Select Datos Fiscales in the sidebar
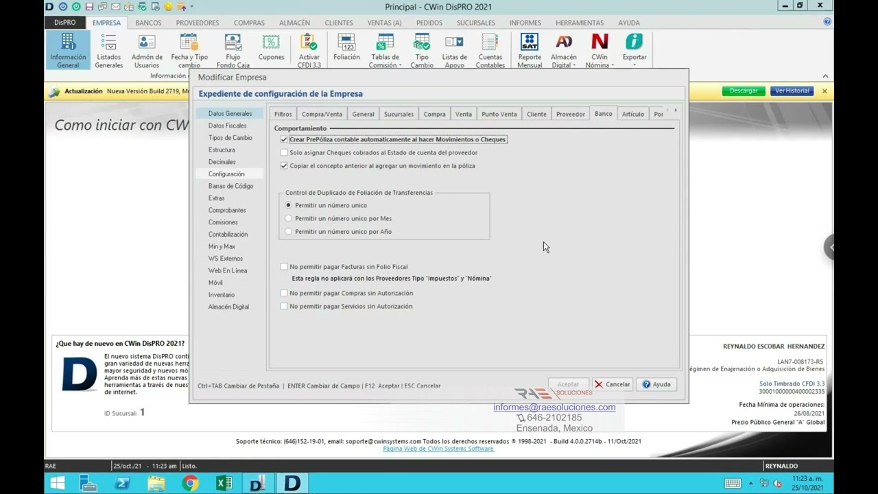 click(228, 126)
